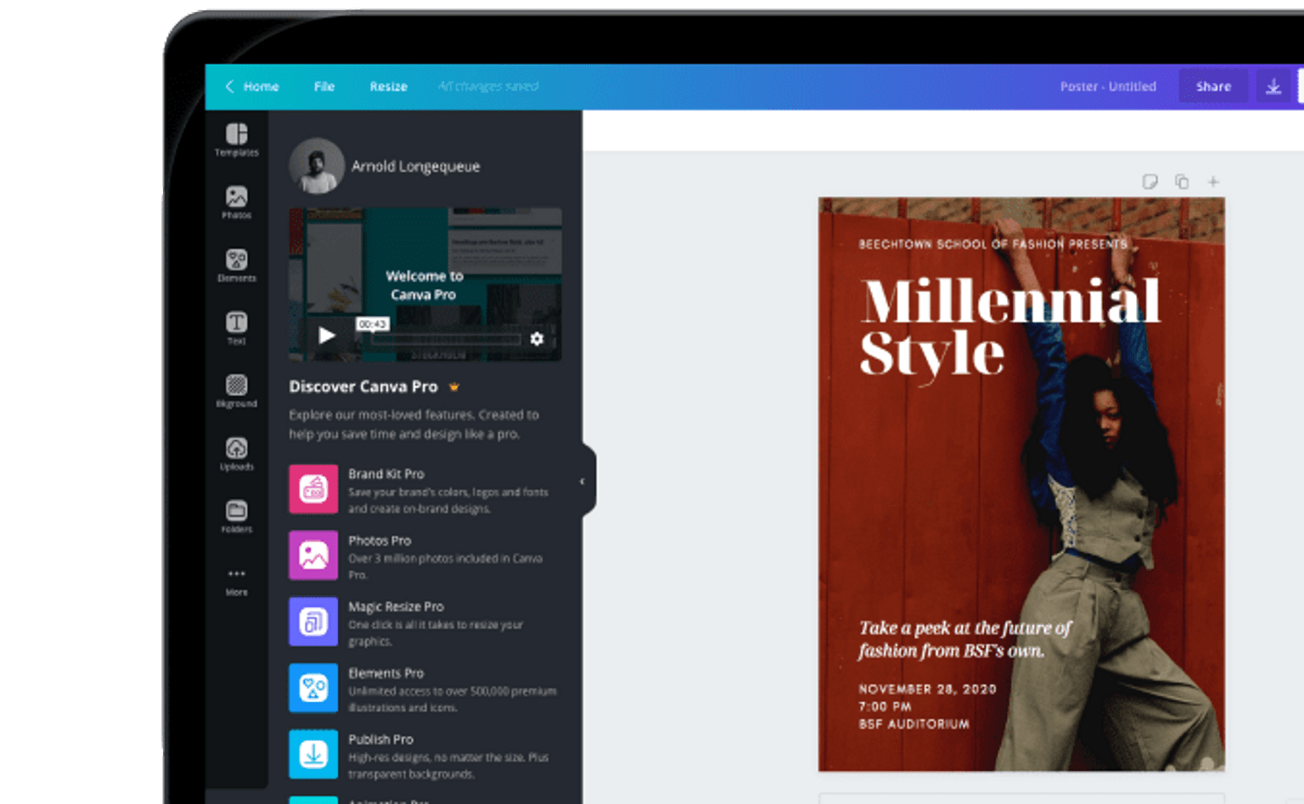1304x804 pixels.
Task: Open the Photos sidebar panel
Action: pos(236,203)
